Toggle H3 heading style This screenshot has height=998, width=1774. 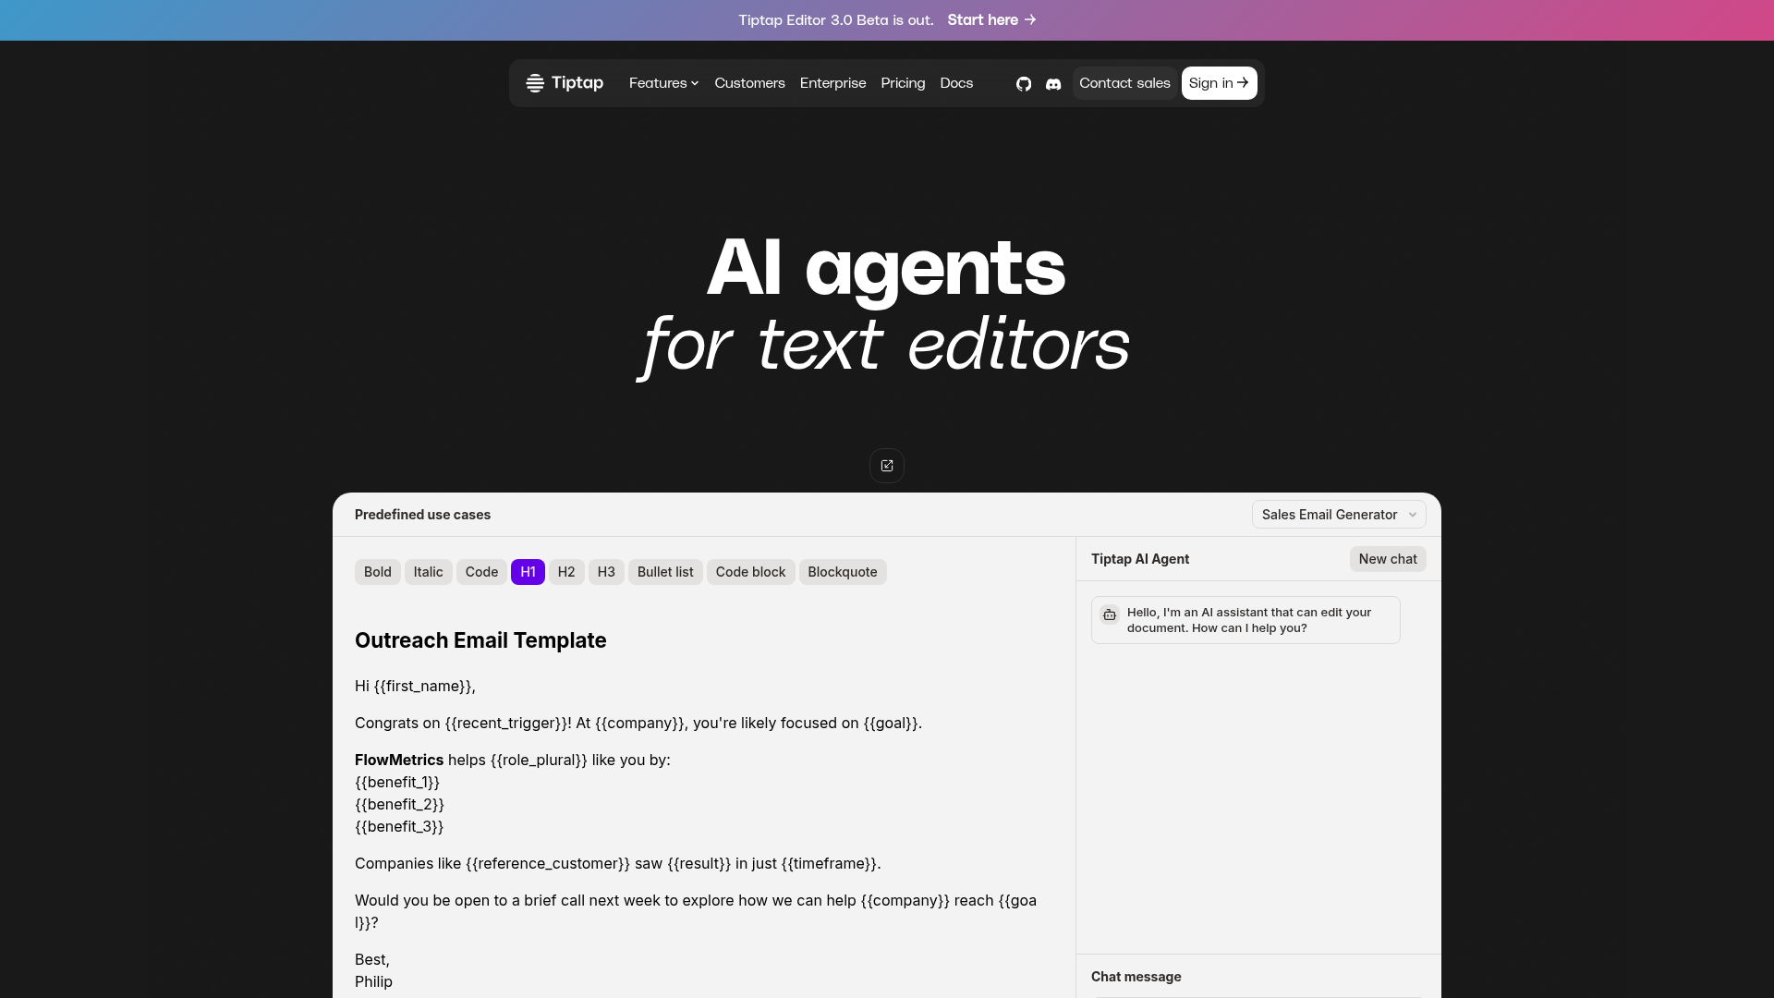(606, 572)
